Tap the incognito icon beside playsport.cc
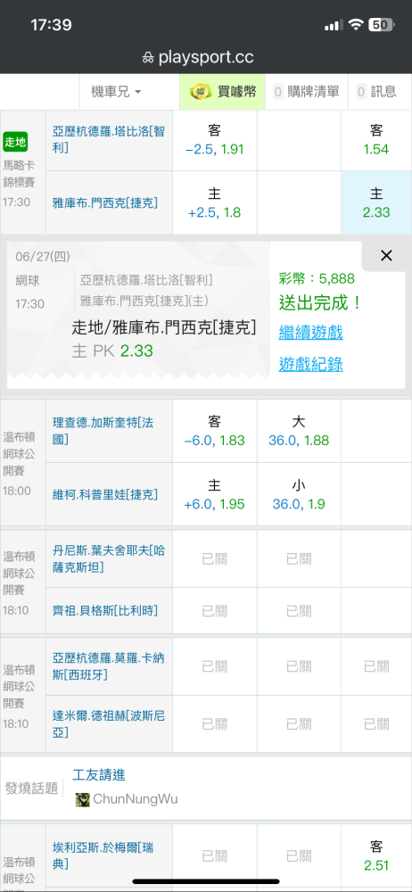This screenshot has width=412, height=892. pyautogui.click(x=148, y=57)
